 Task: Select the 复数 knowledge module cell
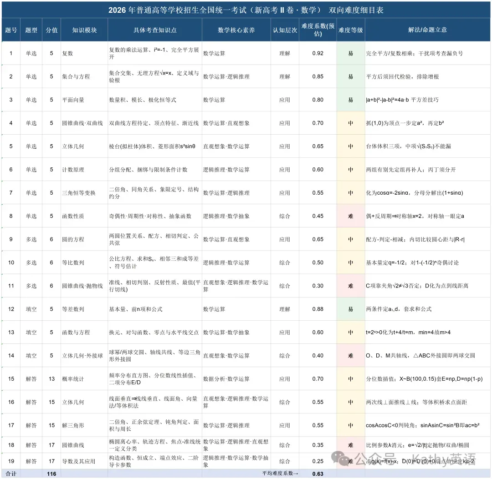[x=84, y=53]
